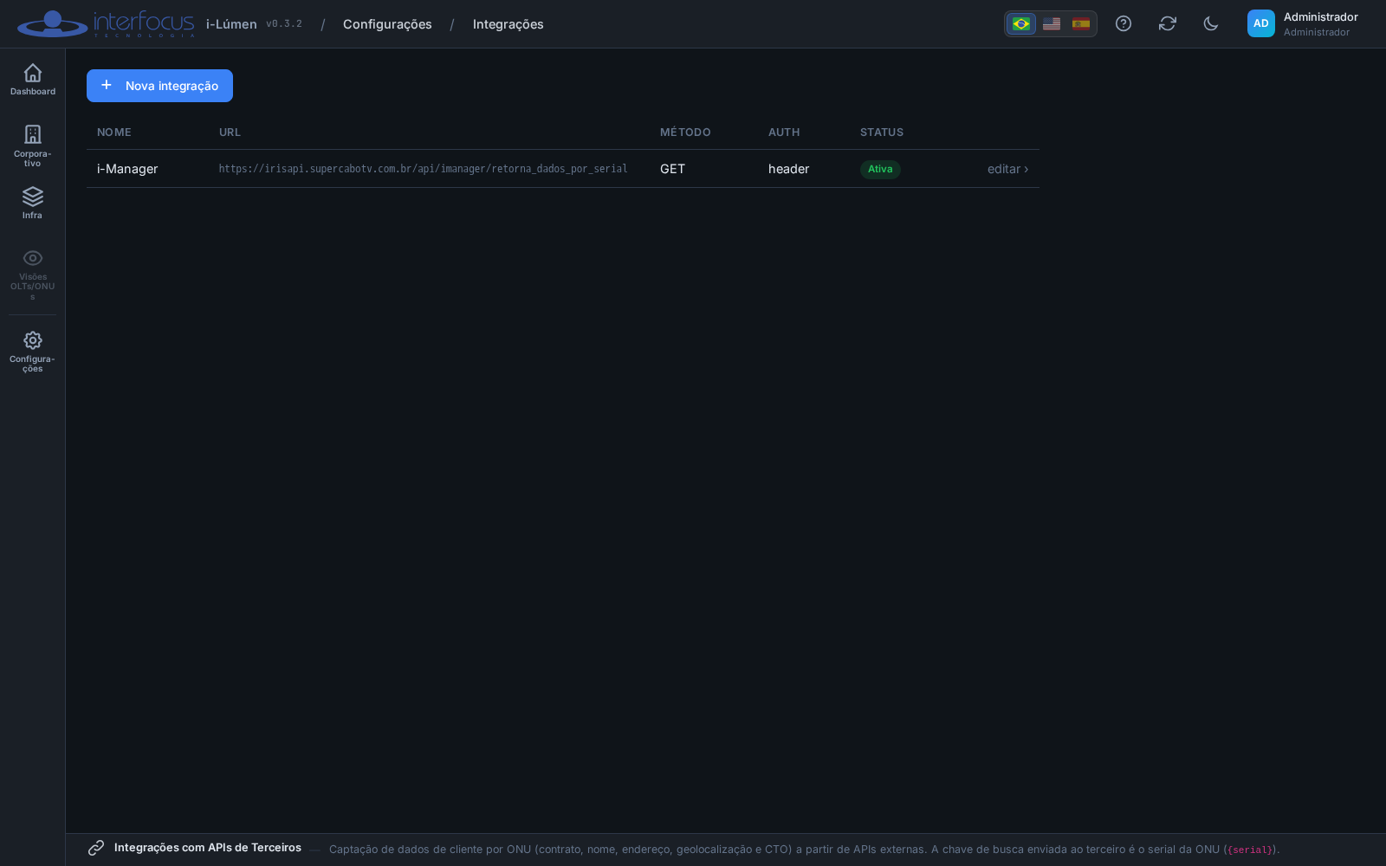Click the AD user avatar
Image resolution: width=1386 pixels, height=866 pixels.
[1261, 23]
